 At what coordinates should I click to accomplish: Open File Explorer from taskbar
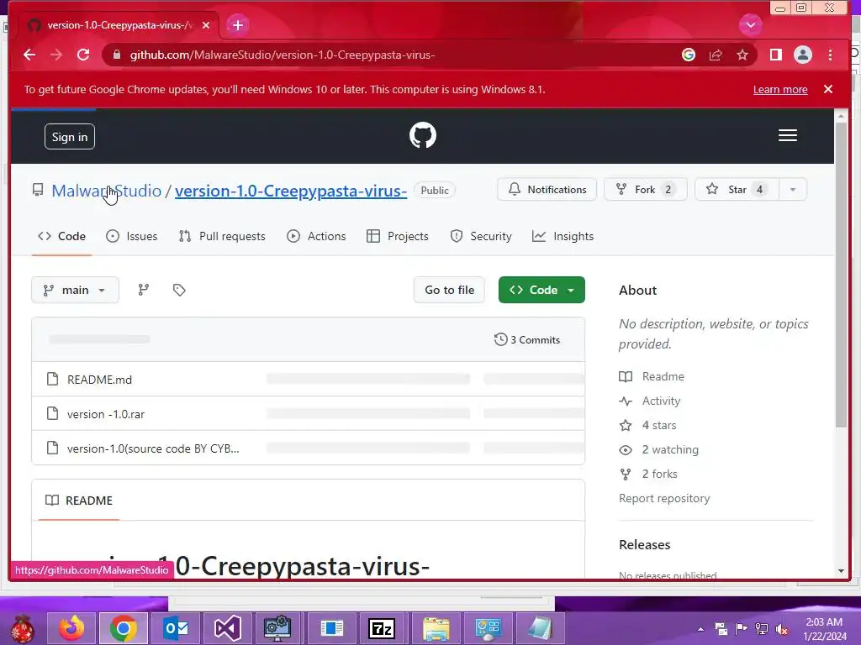436,628
